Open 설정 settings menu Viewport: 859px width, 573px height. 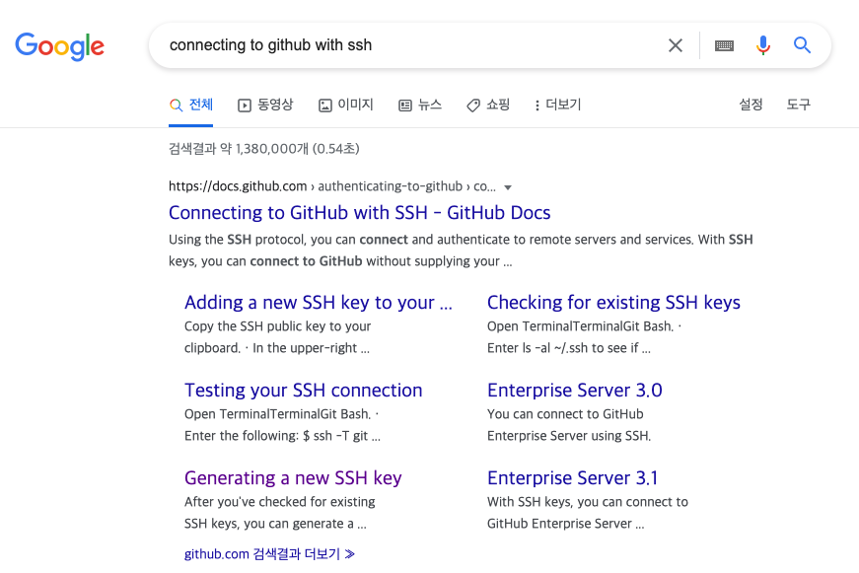751,105
